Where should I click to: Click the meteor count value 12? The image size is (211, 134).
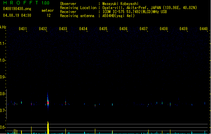click(x=49, y=15)
